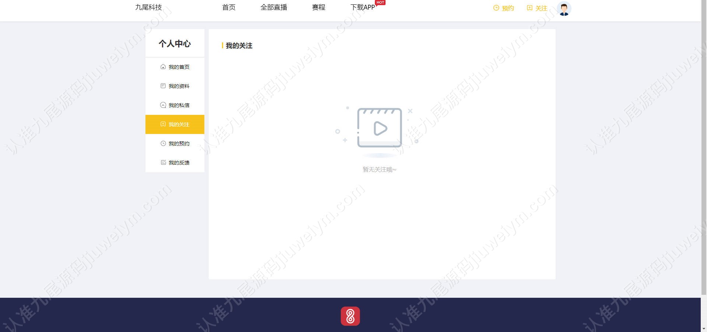707x332 pixels.
Task: Click the clock icon beside 我的预约
Action: (x=163, y=143)
